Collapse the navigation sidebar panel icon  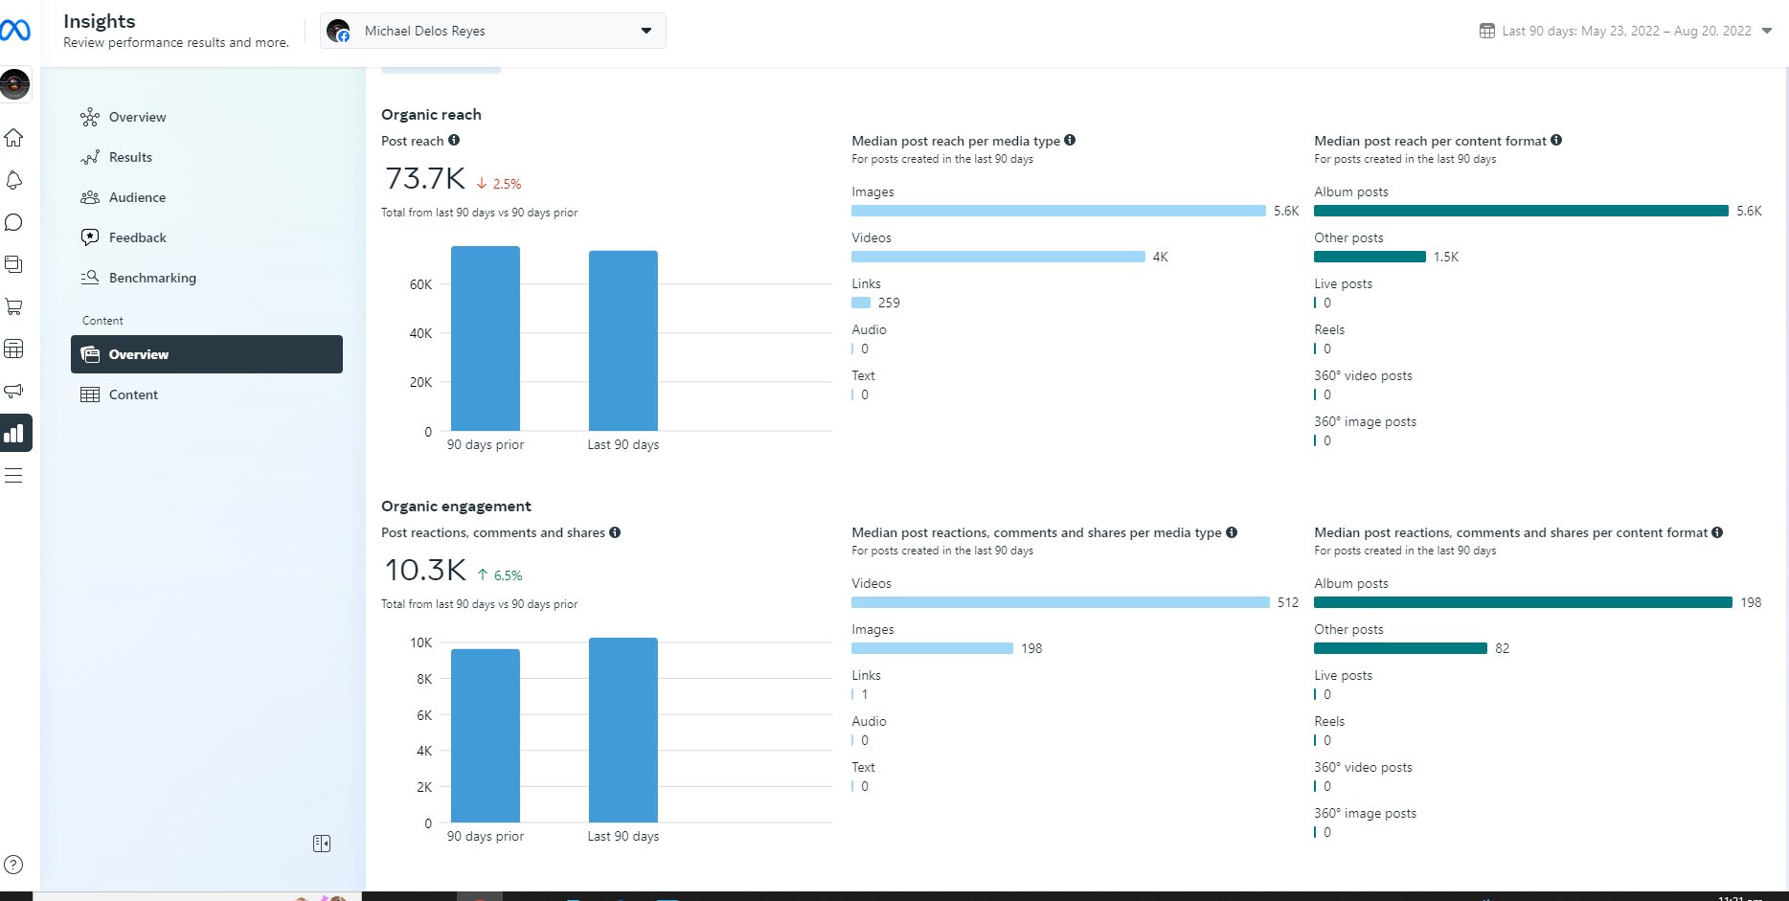click(322, 844)
